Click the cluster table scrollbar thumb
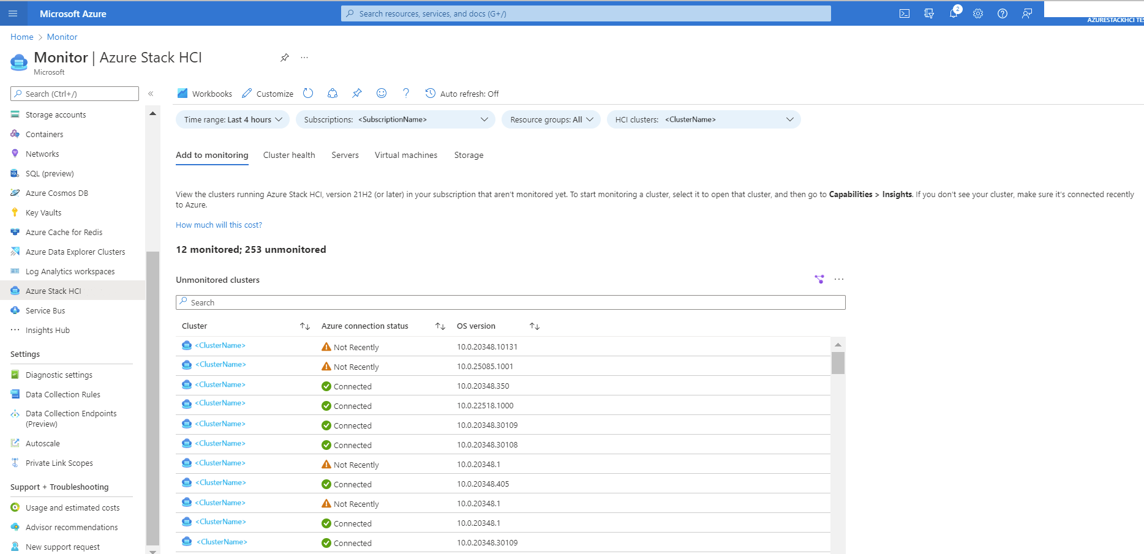The width and height of the screenshot is (1144, 554). (x=838, y=363)
